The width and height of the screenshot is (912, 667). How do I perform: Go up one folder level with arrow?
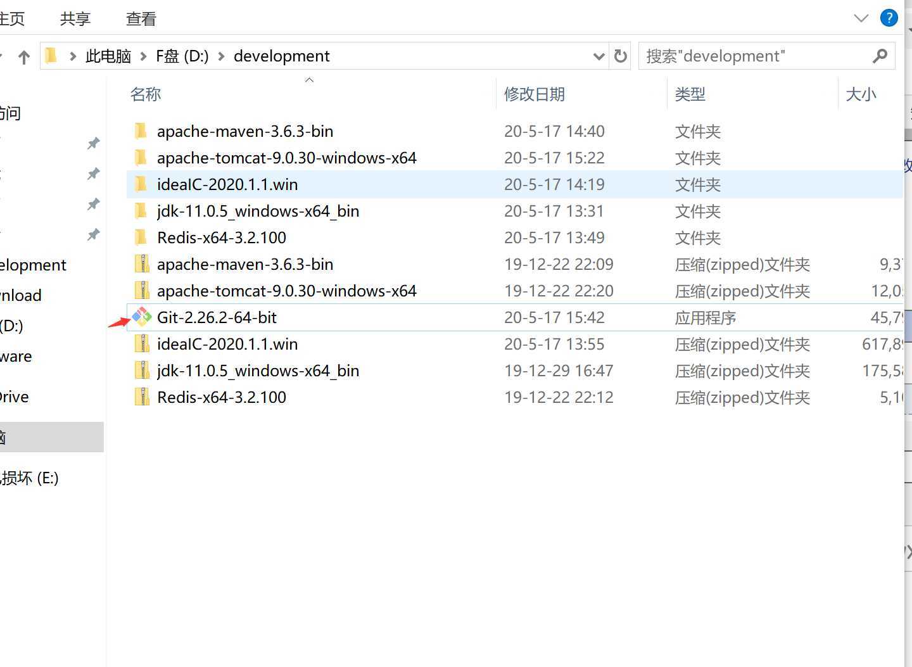point(24,57)
